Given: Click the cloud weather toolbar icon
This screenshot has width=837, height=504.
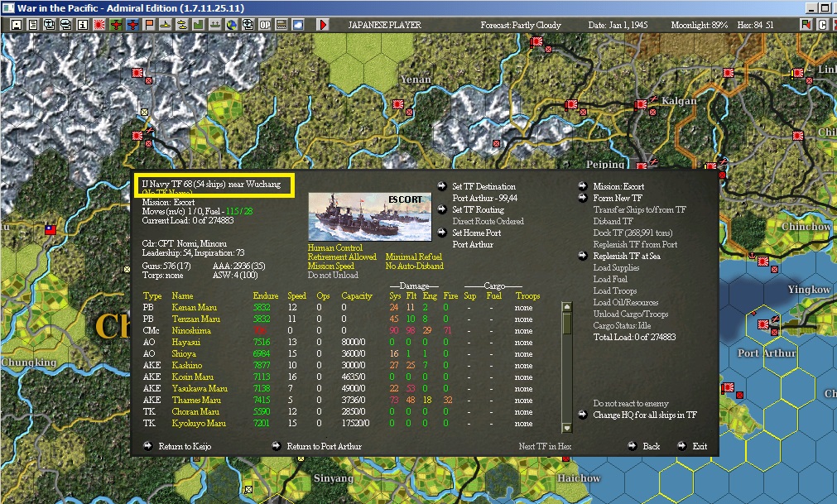Looking at the screenshot, I should (298, 25).
